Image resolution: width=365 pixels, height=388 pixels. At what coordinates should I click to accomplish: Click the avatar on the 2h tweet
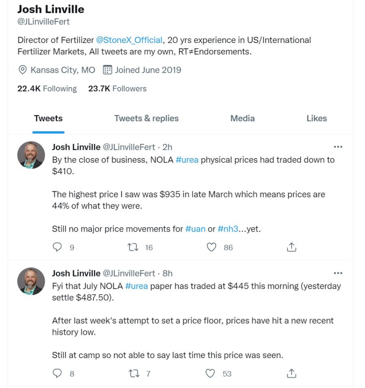(x=31, y=155)
